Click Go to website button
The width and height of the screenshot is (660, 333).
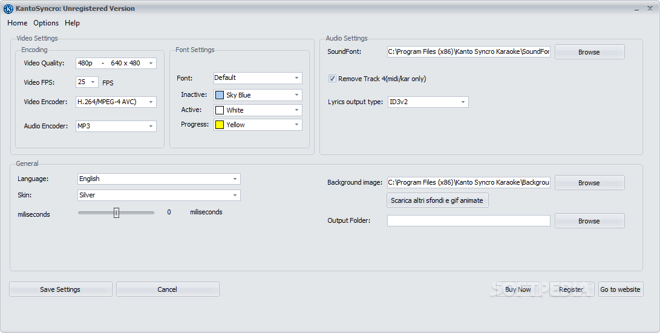click(621, 289)
